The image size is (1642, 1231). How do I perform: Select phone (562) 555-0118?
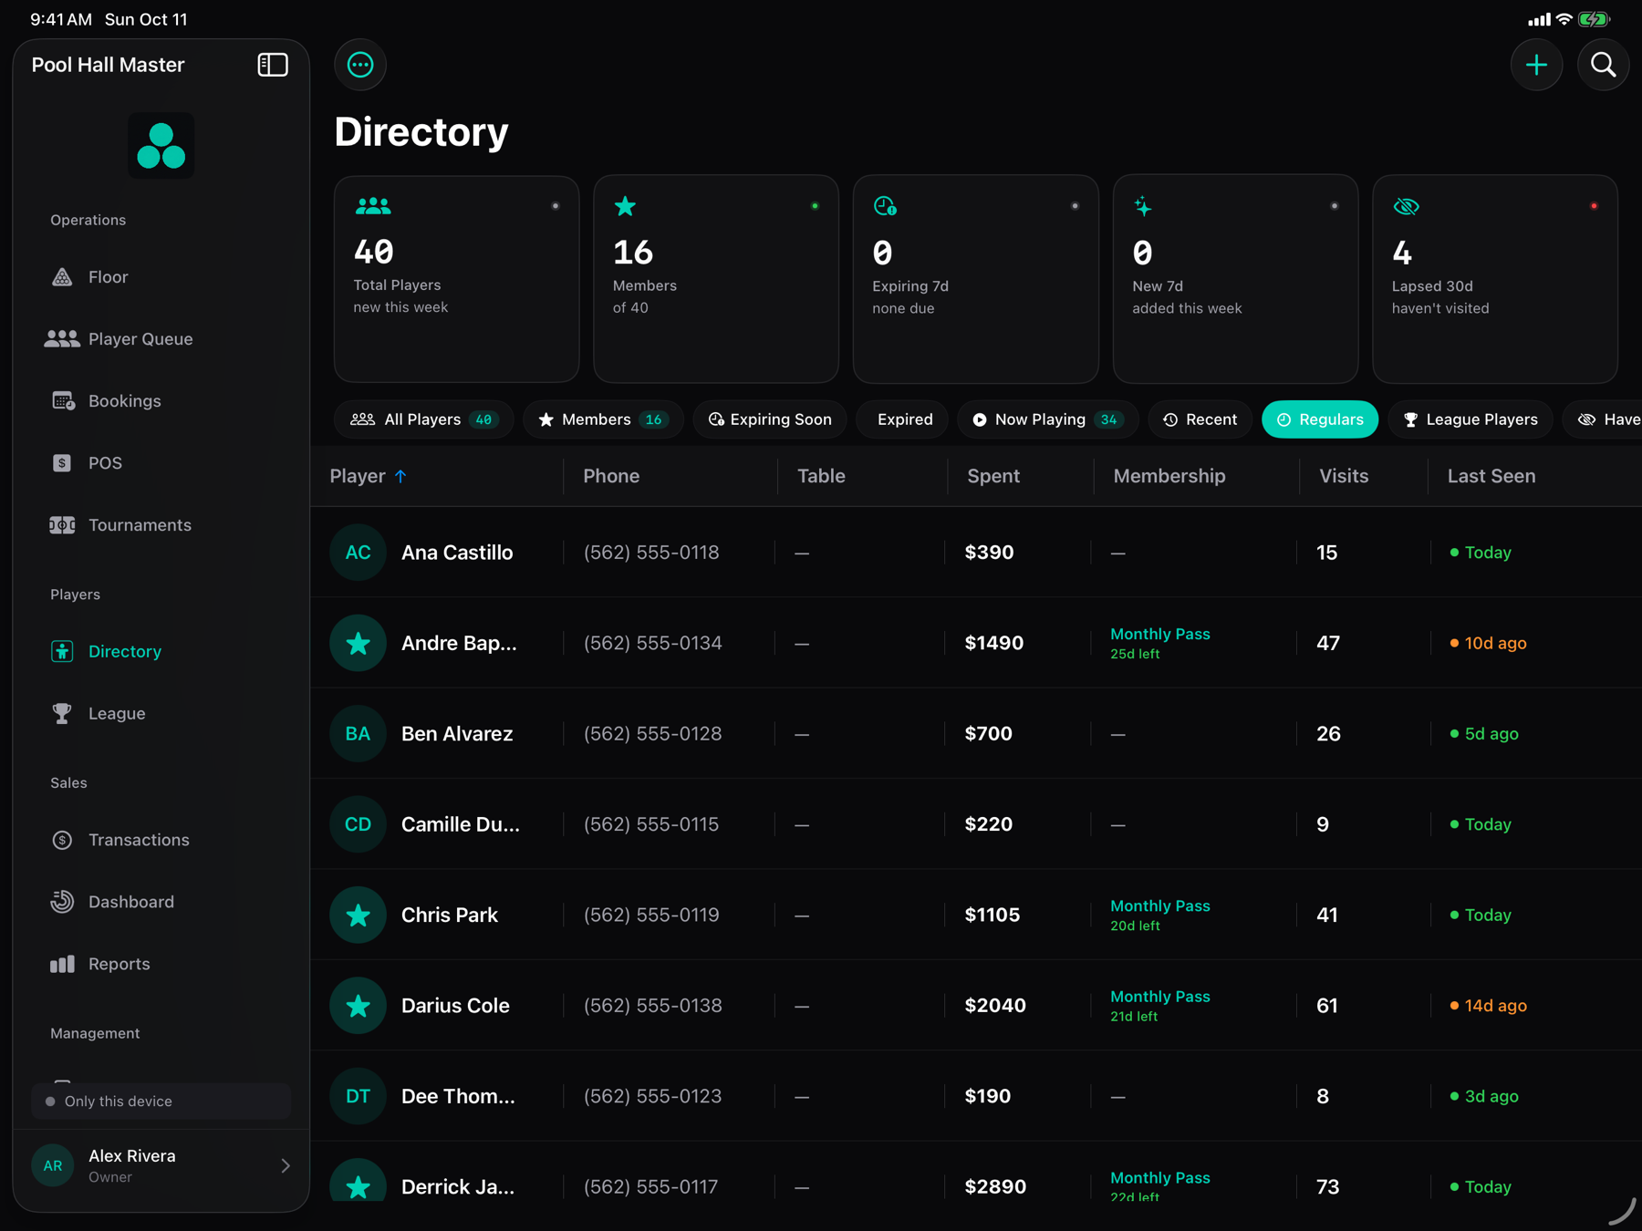pos(651,553)
